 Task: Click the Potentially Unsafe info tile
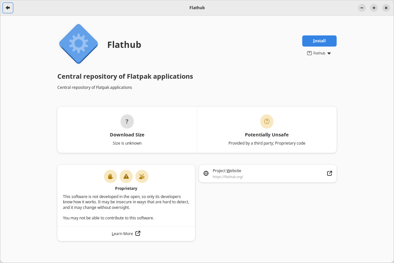[x=266, y=130]
